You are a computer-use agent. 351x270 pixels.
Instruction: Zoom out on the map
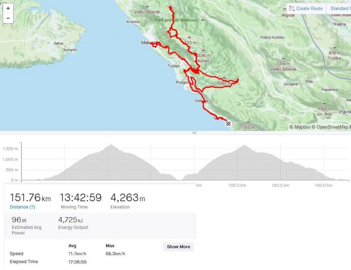pos(8,18)
